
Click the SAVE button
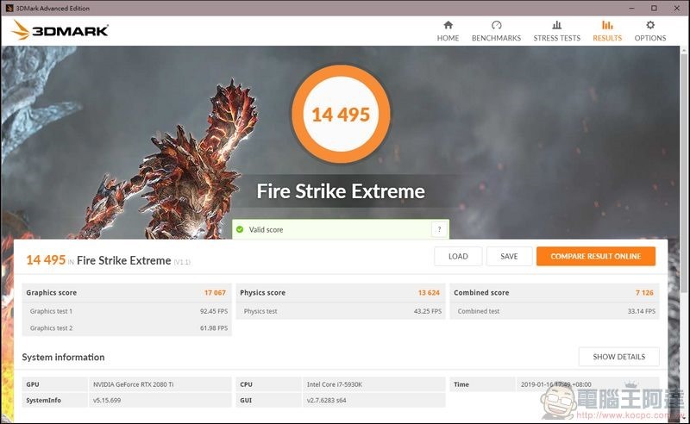click(x=509, y=257)
